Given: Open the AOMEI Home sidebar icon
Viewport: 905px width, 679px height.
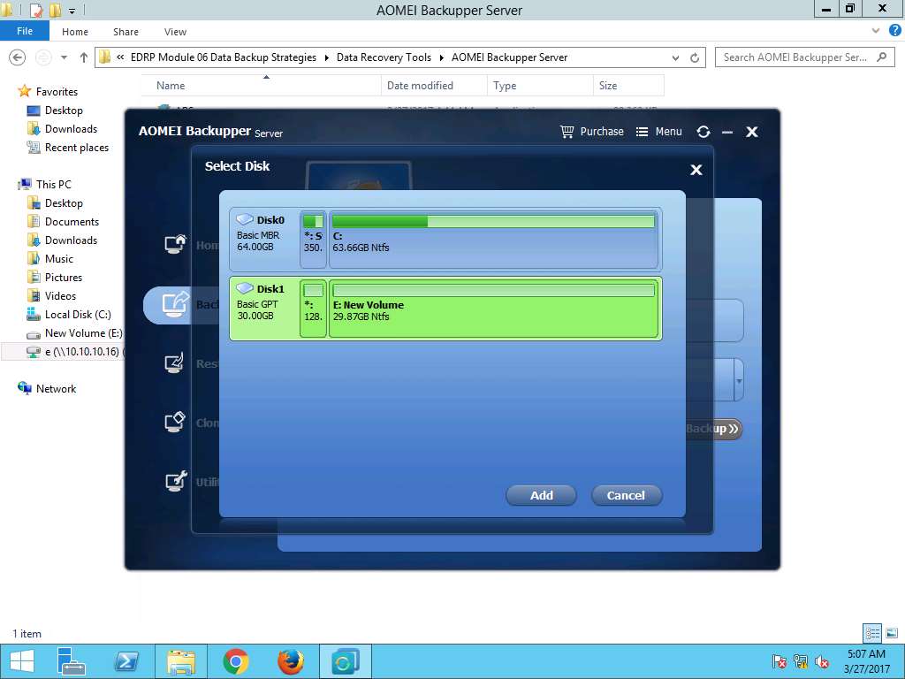Looking at the screenshot, I should (x=175, y=244).
